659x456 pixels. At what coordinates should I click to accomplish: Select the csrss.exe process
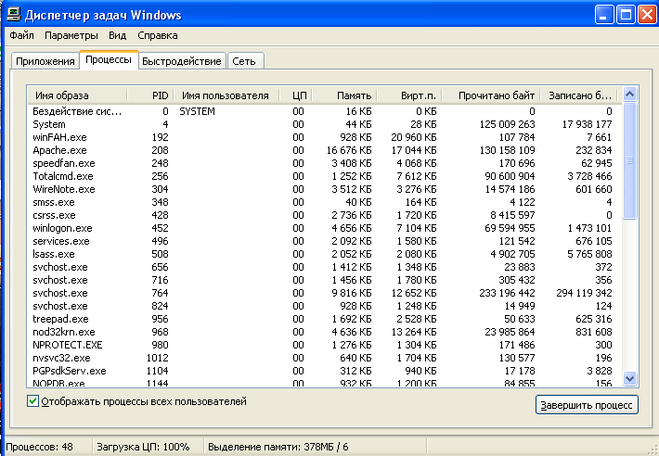(x=322, y=215)
